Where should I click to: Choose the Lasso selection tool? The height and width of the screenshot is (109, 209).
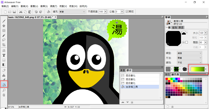(x=4, y=40)
